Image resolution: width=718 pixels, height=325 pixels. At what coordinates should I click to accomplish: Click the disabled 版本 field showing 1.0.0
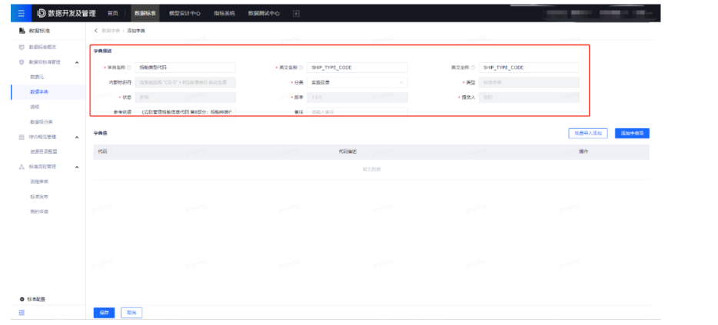pos(357,98)
